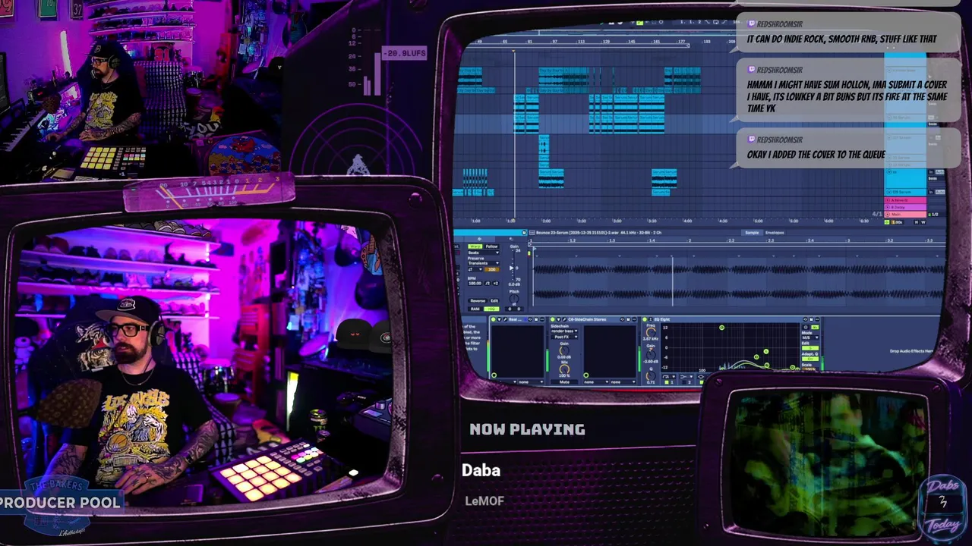This screenshot has width=972, height=546.
Task: Toggle EQ Eight band 1 activator square
Action: click(667, 382)
